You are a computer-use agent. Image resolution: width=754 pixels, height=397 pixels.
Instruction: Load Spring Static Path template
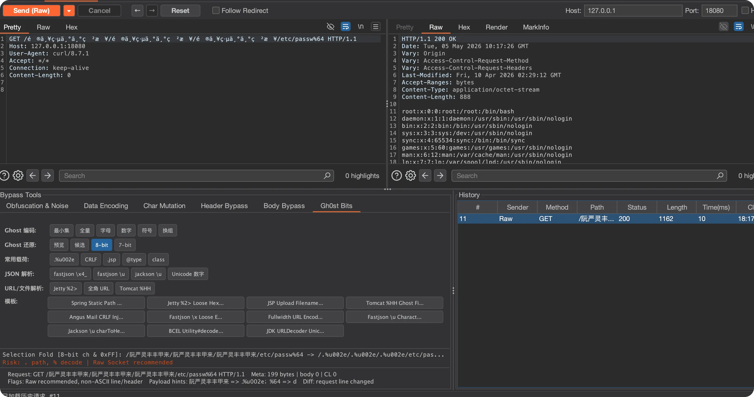pyautogui.click(x=96, y=303)
